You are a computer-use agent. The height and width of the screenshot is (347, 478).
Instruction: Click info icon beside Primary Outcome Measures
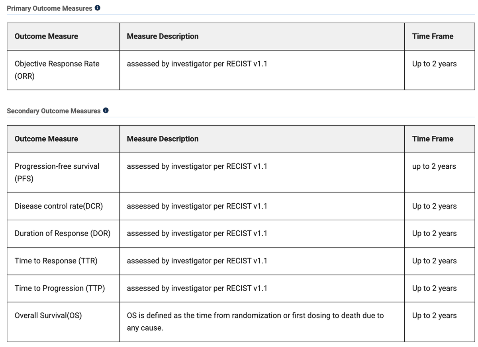pos(98,8)
